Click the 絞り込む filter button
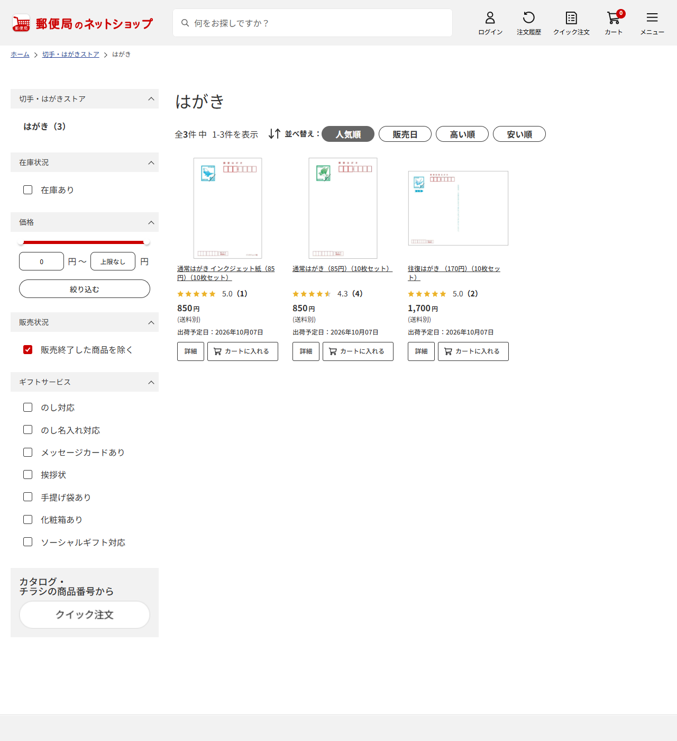The height and width of the screenshot is (741, 677). point(85,289)
